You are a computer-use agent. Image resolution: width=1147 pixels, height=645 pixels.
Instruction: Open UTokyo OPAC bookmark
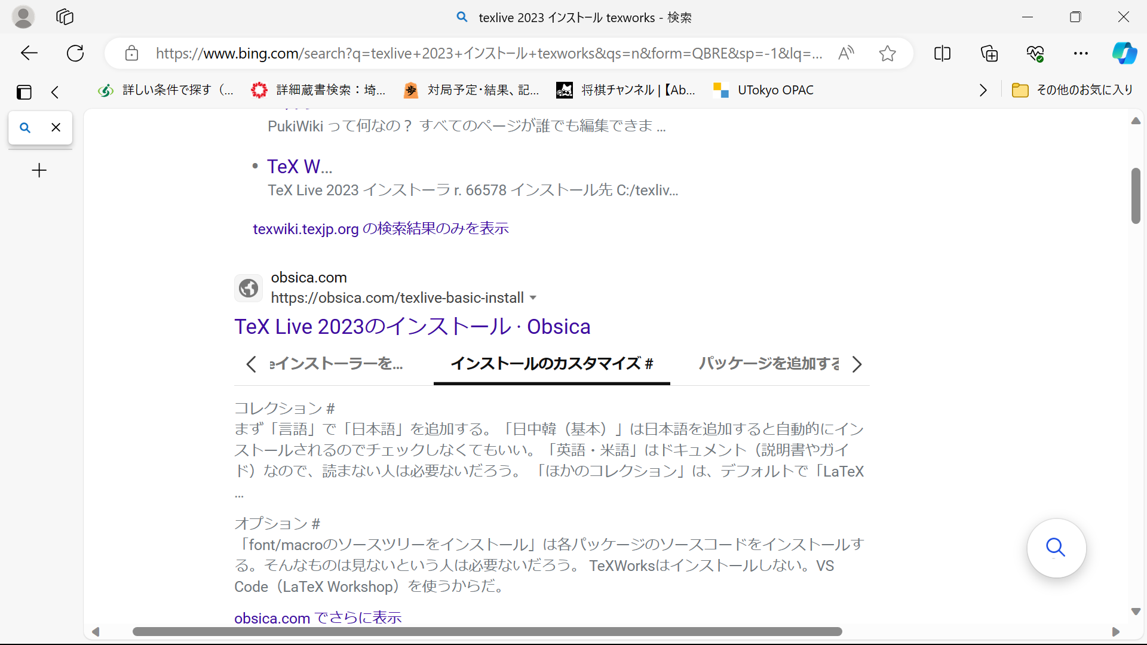(x=763, y=90)
